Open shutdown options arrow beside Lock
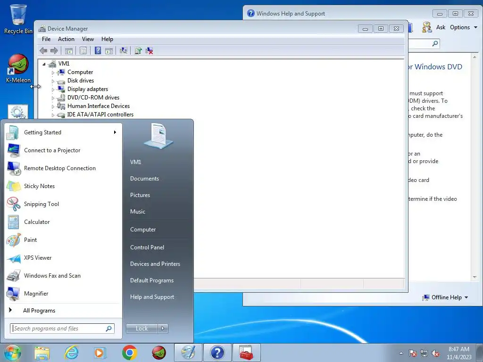This screenshot has width=483, height=362. tap(163, 329)
